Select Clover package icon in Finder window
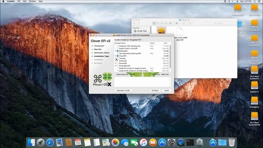The width and height of the screenshot is (263, 148). tap(161, 30)
